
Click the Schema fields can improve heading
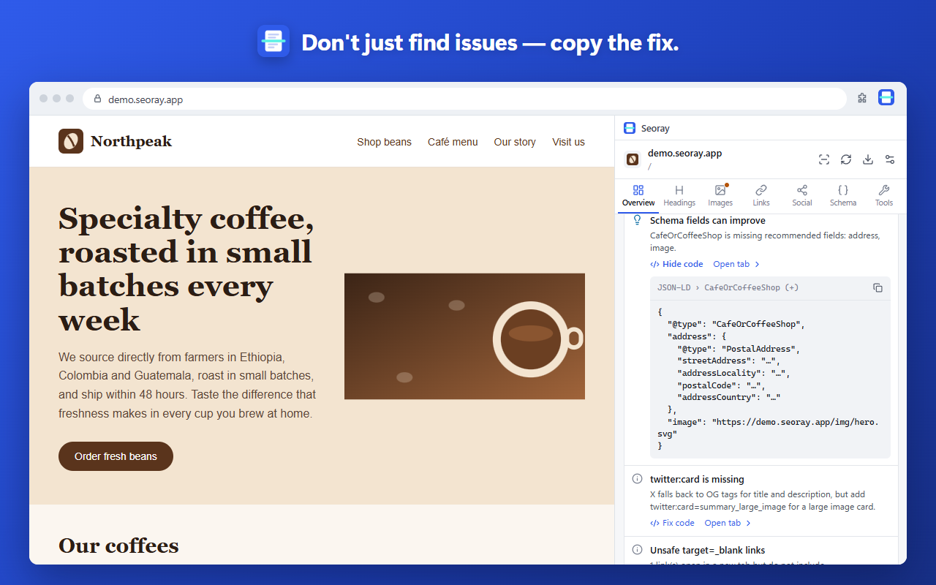pos(708,220)
